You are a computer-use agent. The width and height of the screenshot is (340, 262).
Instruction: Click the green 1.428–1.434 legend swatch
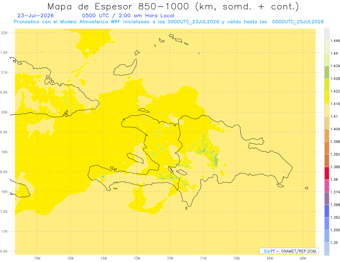(327, 72)
